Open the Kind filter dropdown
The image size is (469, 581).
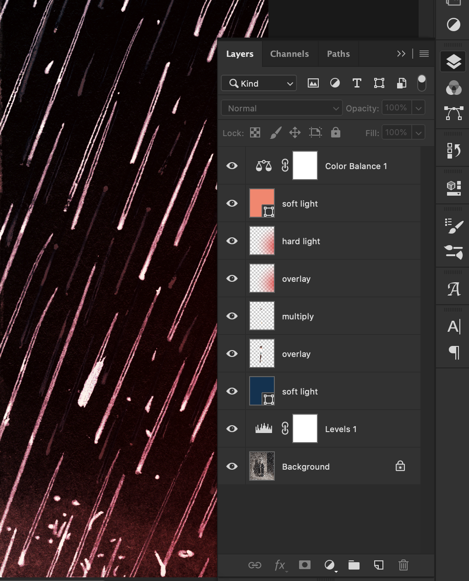click(x=259, y=83)
